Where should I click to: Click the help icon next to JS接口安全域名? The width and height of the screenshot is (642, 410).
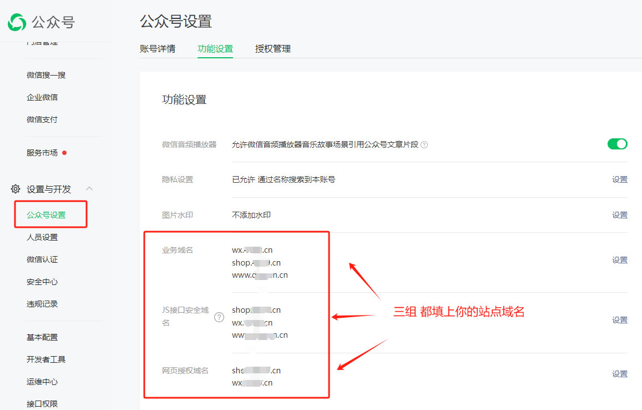(x=220, y=317)
